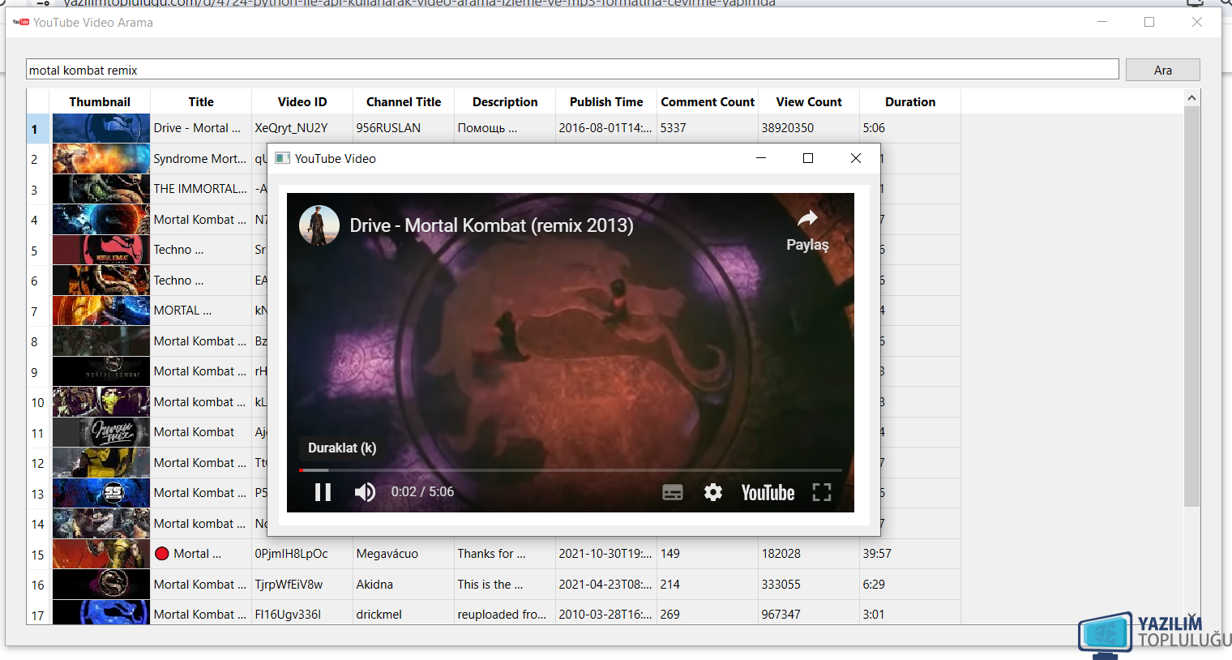Click the Megavácuo channel cell
The image size is (1232, 660).
click(404, 554)
